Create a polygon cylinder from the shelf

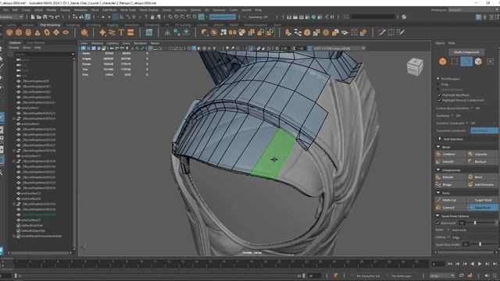(x=28, y=32)
